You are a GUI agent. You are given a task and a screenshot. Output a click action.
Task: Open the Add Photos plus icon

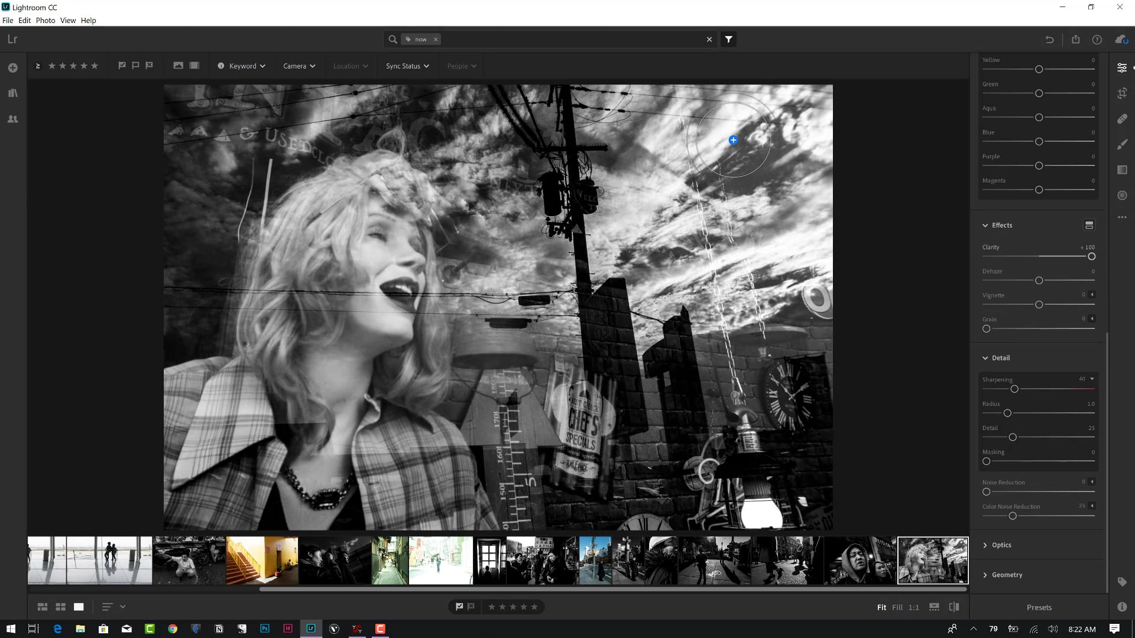pyautogui.click(x=12, y=68)
